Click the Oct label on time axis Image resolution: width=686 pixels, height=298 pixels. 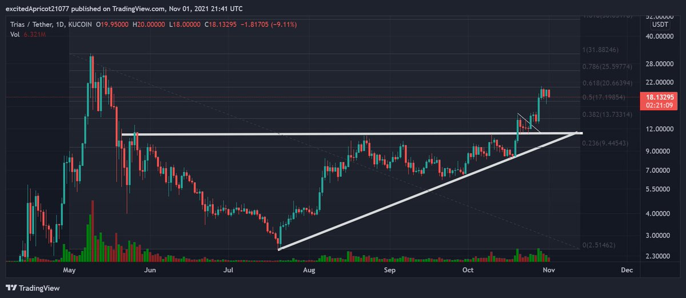tap(468, 269)
